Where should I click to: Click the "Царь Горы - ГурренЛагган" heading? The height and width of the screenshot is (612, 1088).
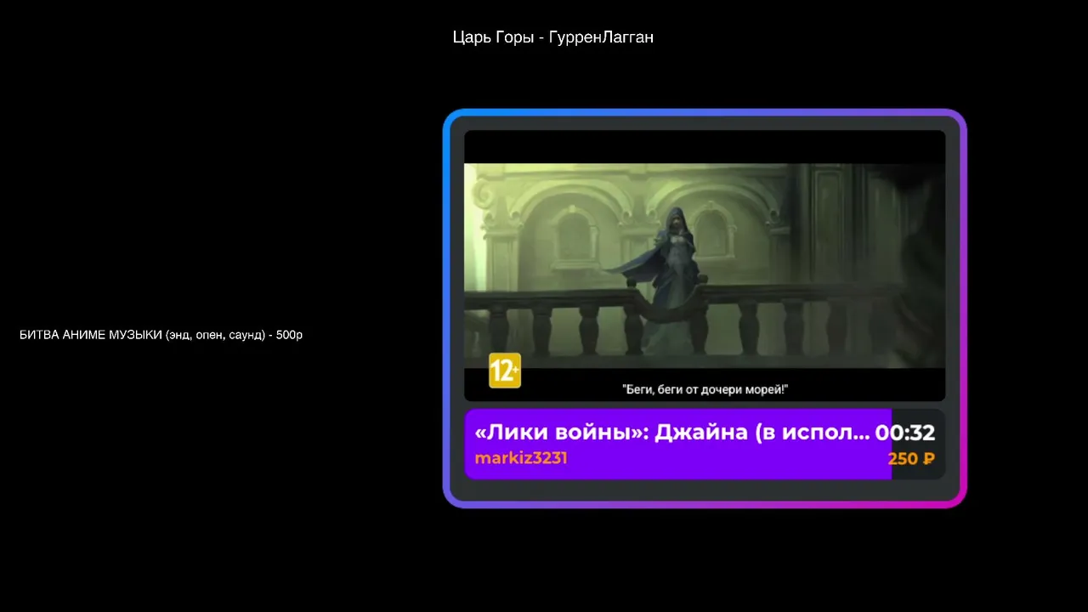(553, 37)
